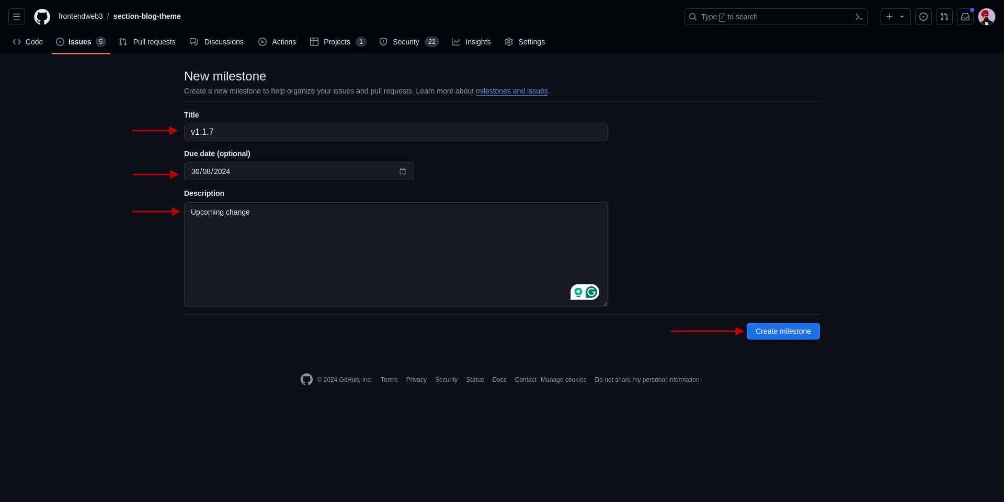Open the plus create new menu
Viewport: 1004px width, 502px height.
pos(889,17)
